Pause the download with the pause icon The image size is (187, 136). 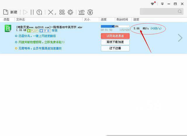(32, 12)
